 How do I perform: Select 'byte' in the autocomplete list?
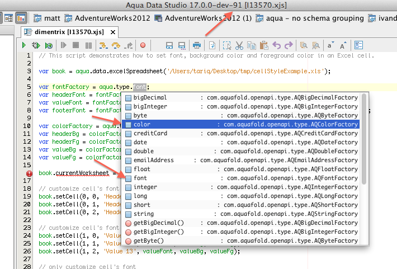point(240,116)
